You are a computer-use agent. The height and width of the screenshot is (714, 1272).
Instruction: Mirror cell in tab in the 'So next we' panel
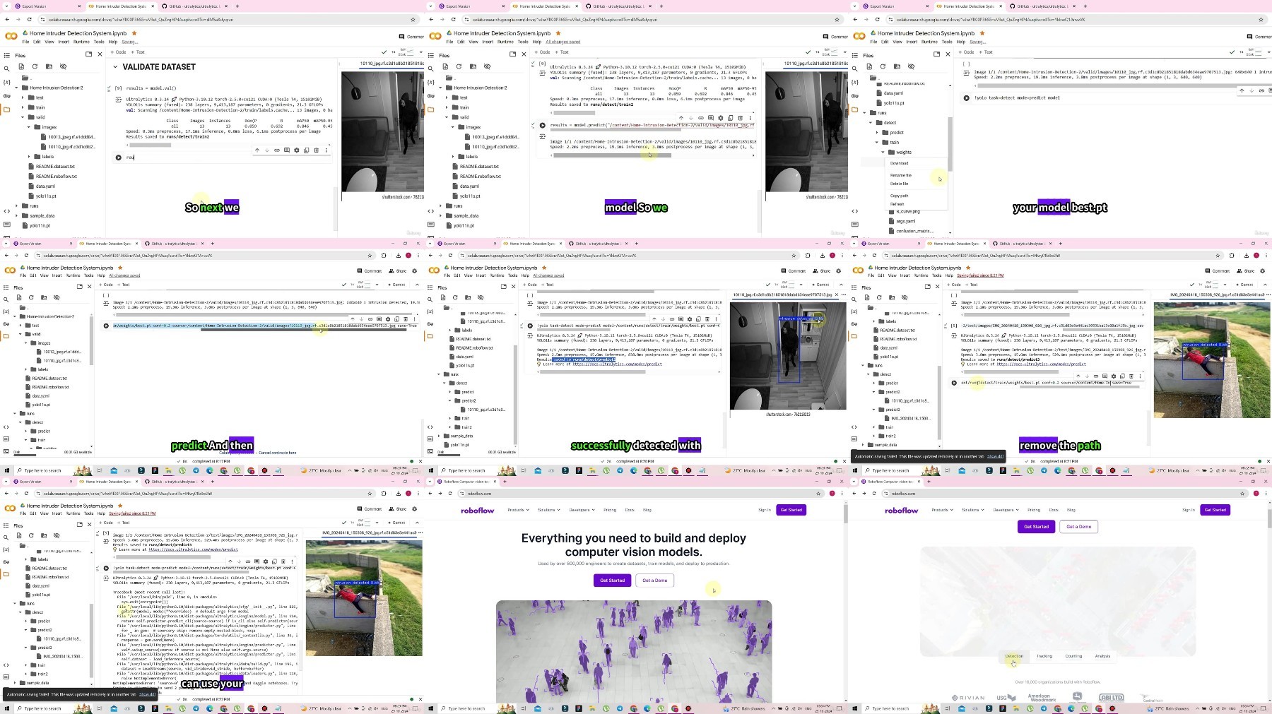point(307,150)
